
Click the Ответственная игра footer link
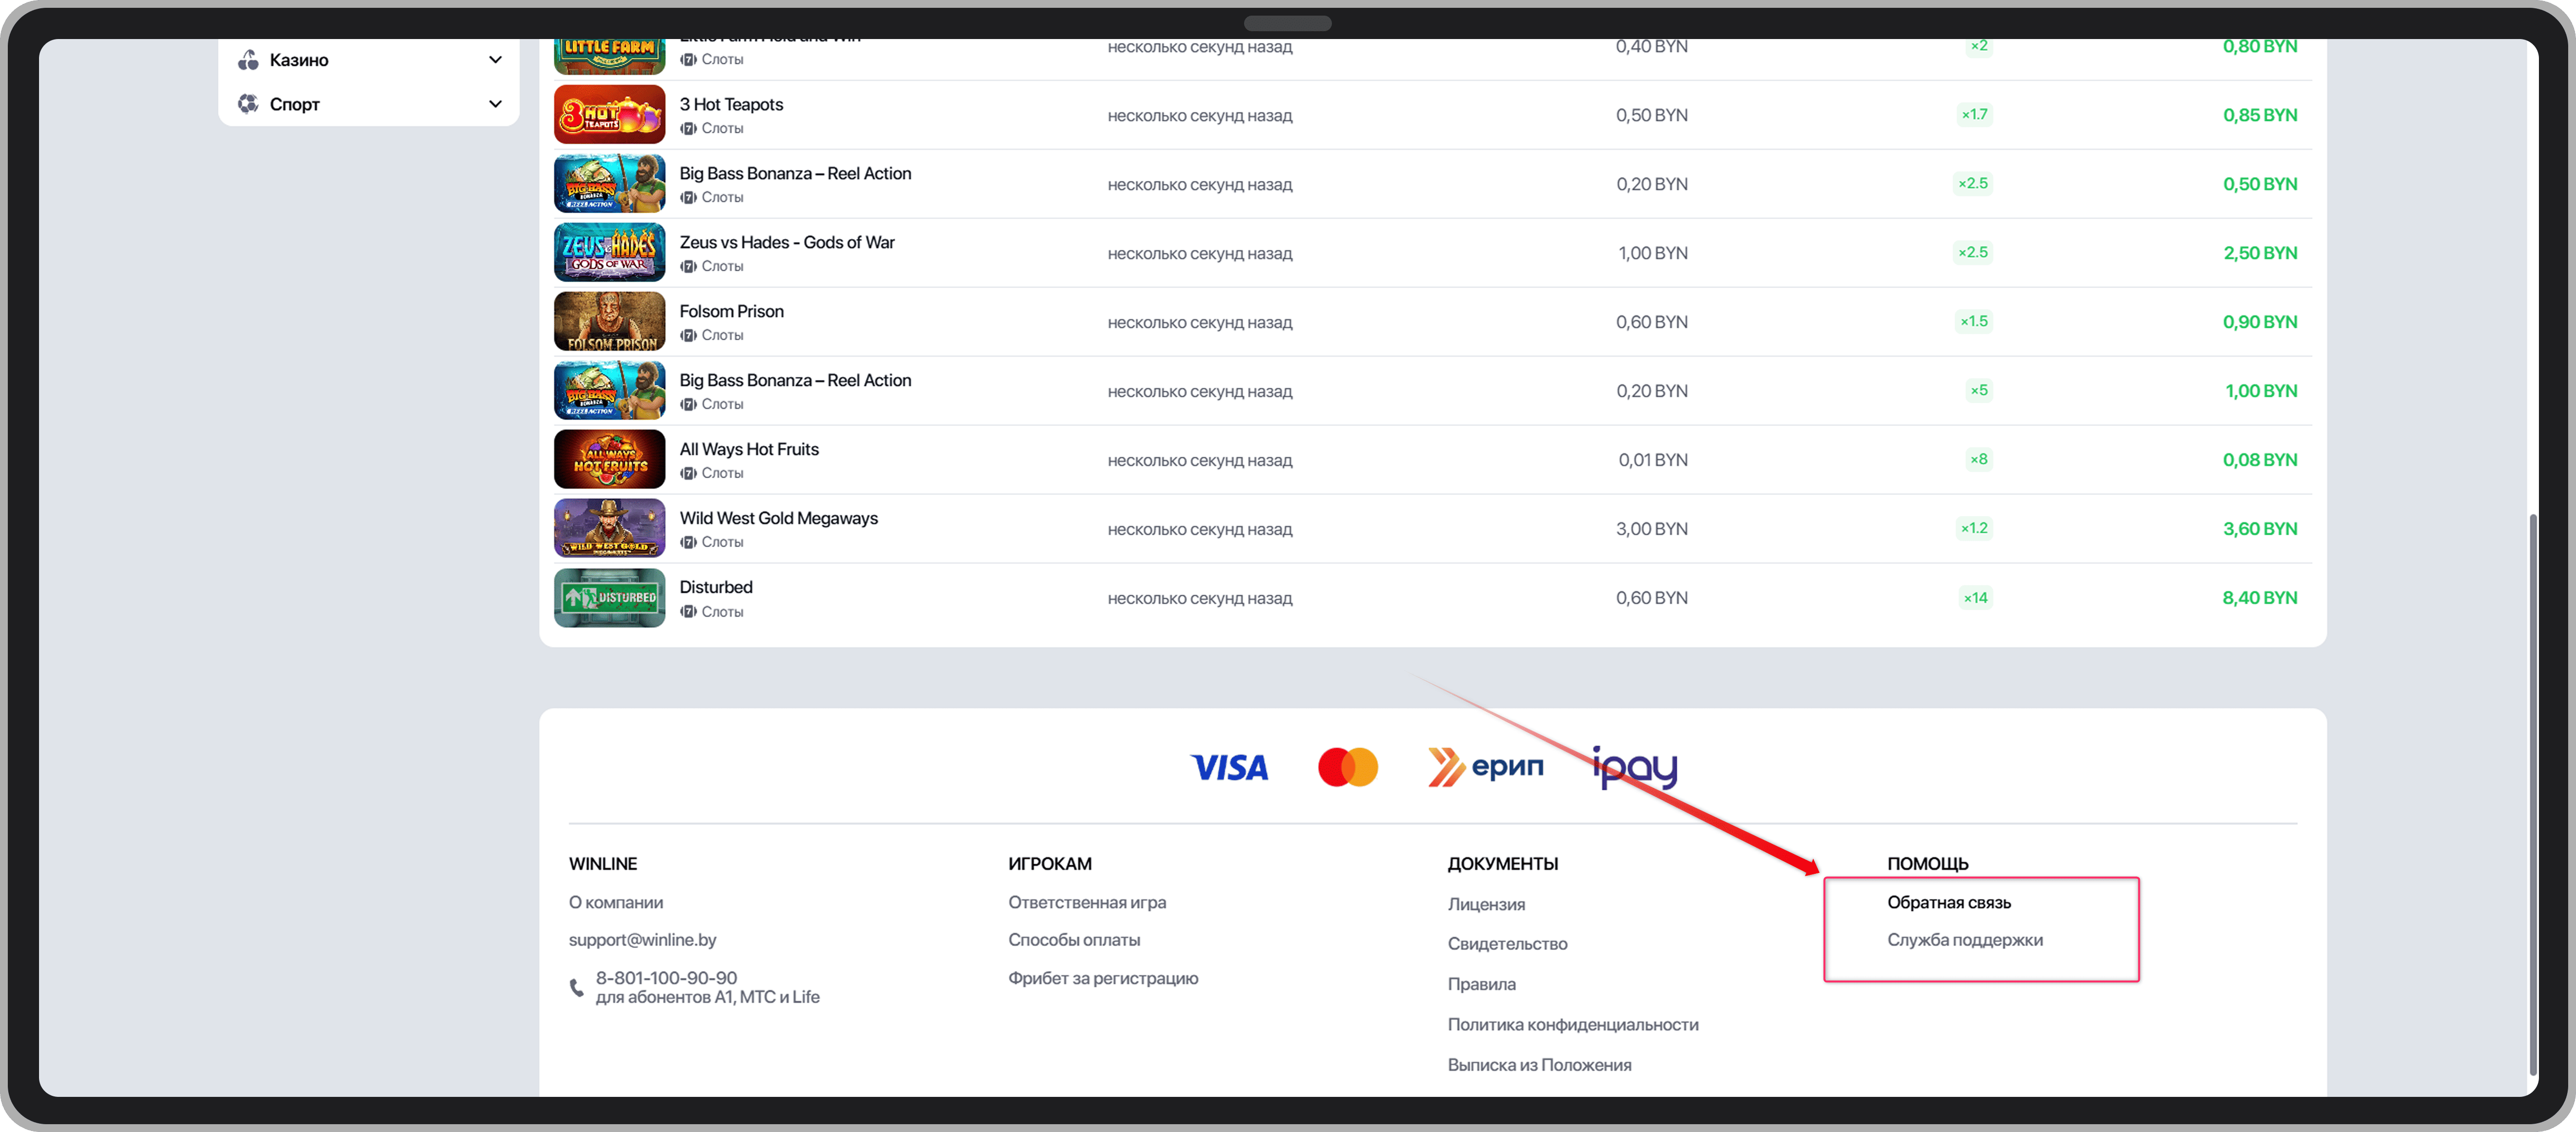(1086, 902)
